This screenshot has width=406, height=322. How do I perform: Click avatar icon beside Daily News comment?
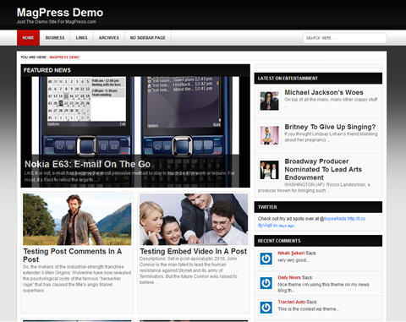point(266,283)
